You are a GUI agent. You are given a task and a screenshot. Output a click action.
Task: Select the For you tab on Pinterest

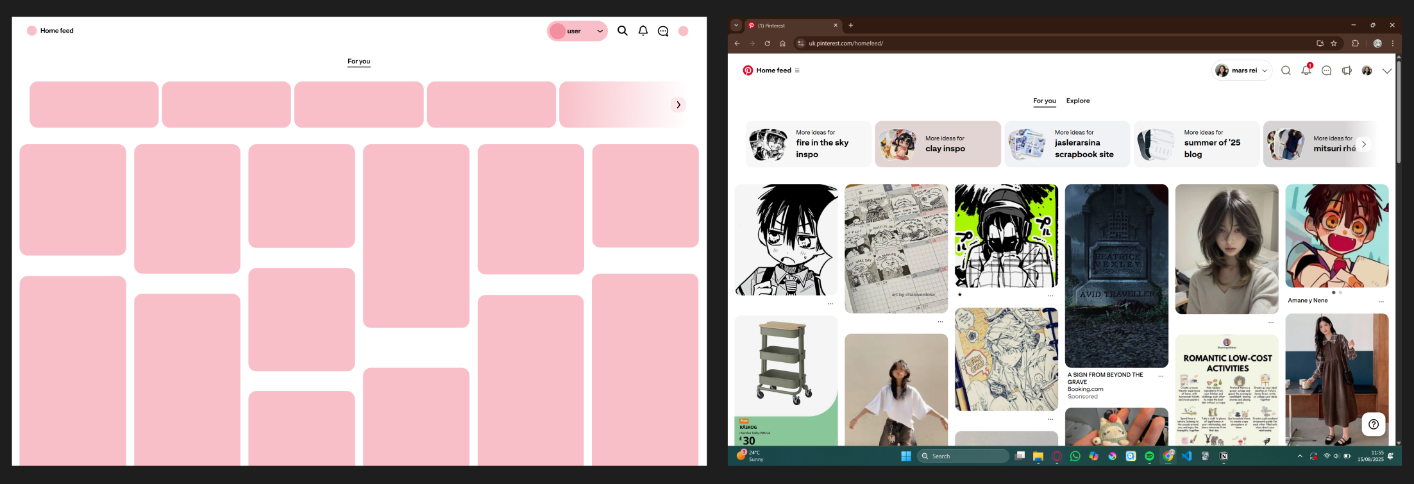[1044, 101]
